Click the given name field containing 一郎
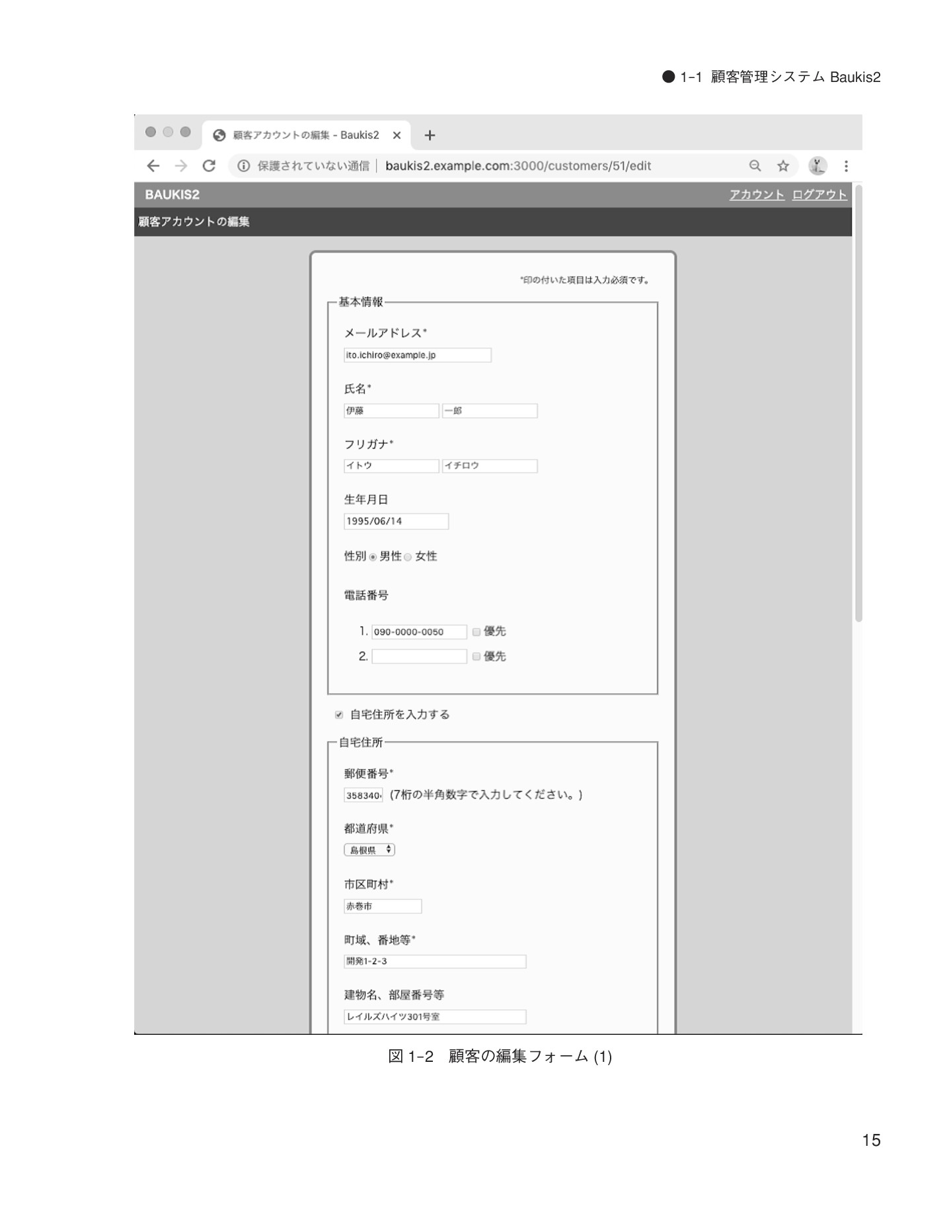Image resolution: width=947 pixels, height=1208 pixels. 490,411
